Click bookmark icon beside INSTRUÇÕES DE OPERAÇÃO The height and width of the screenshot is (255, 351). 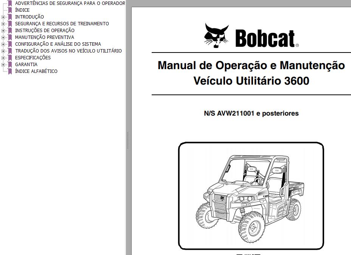pyautogui.click(x=10, y=31)
